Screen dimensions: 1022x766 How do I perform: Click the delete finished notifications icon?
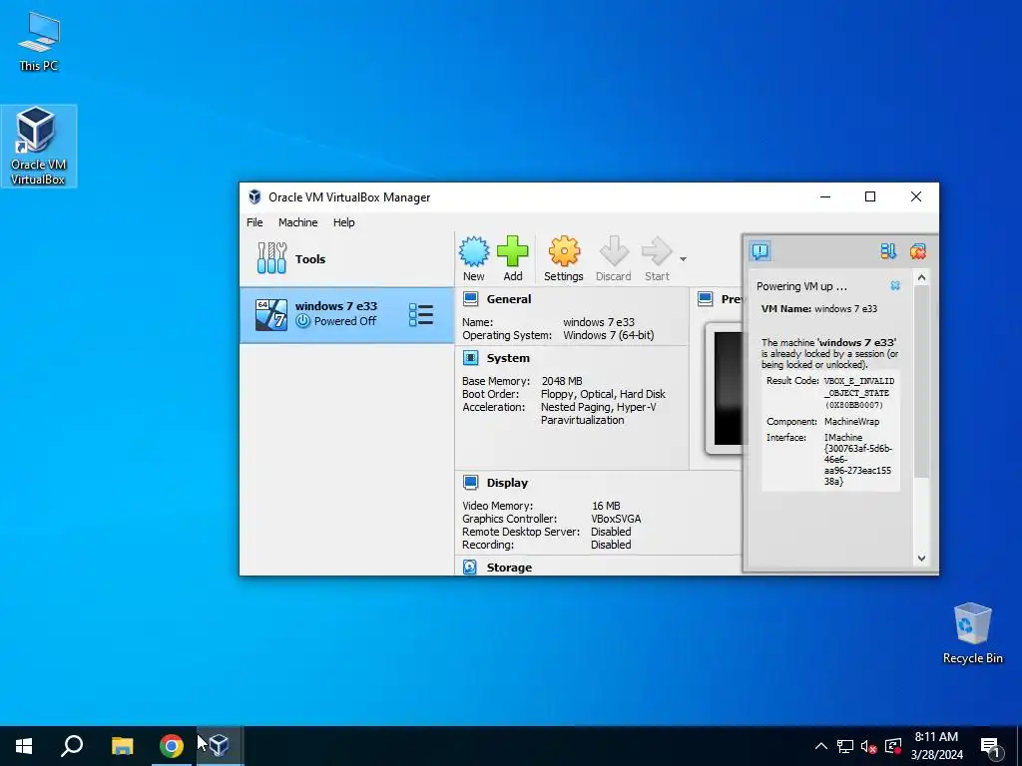[918, 250]
